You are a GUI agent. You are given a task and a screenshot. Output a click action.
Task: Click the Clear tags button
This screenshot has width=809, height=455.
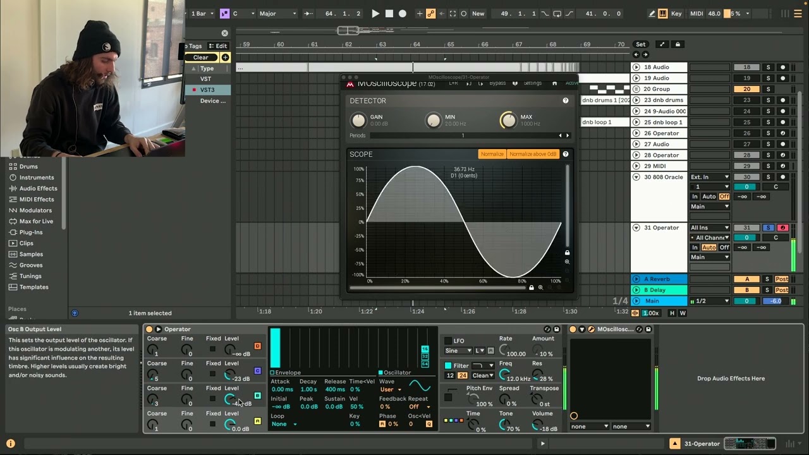[201, 58]
